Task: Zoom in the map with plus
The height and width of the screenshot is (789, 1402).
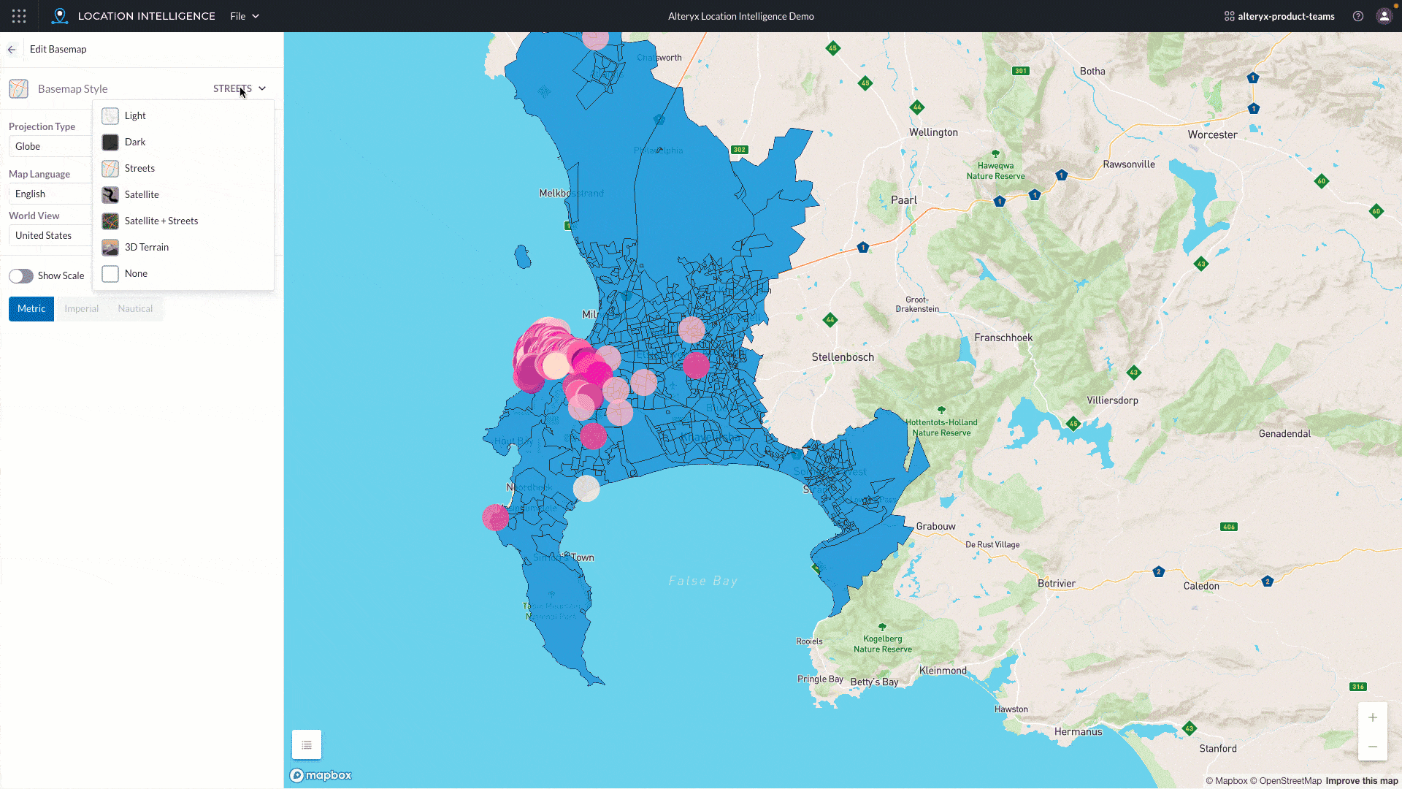Action: [x=1373, y=717]
